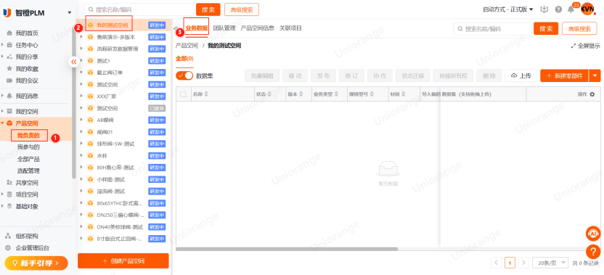
Task: Expand the AB蝶阀 tree node
Action: pos(81,120)
